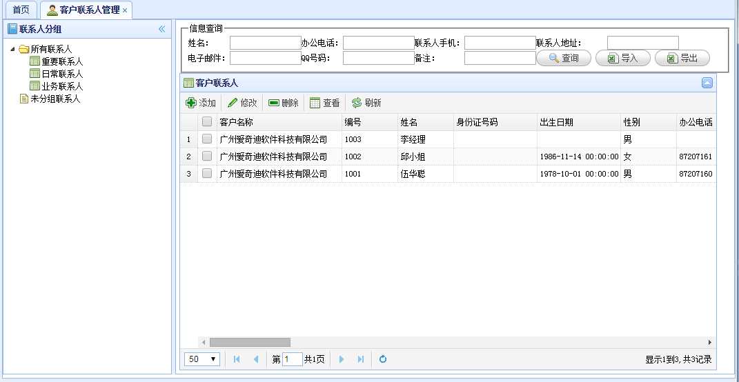Go to the previous page

256,359
